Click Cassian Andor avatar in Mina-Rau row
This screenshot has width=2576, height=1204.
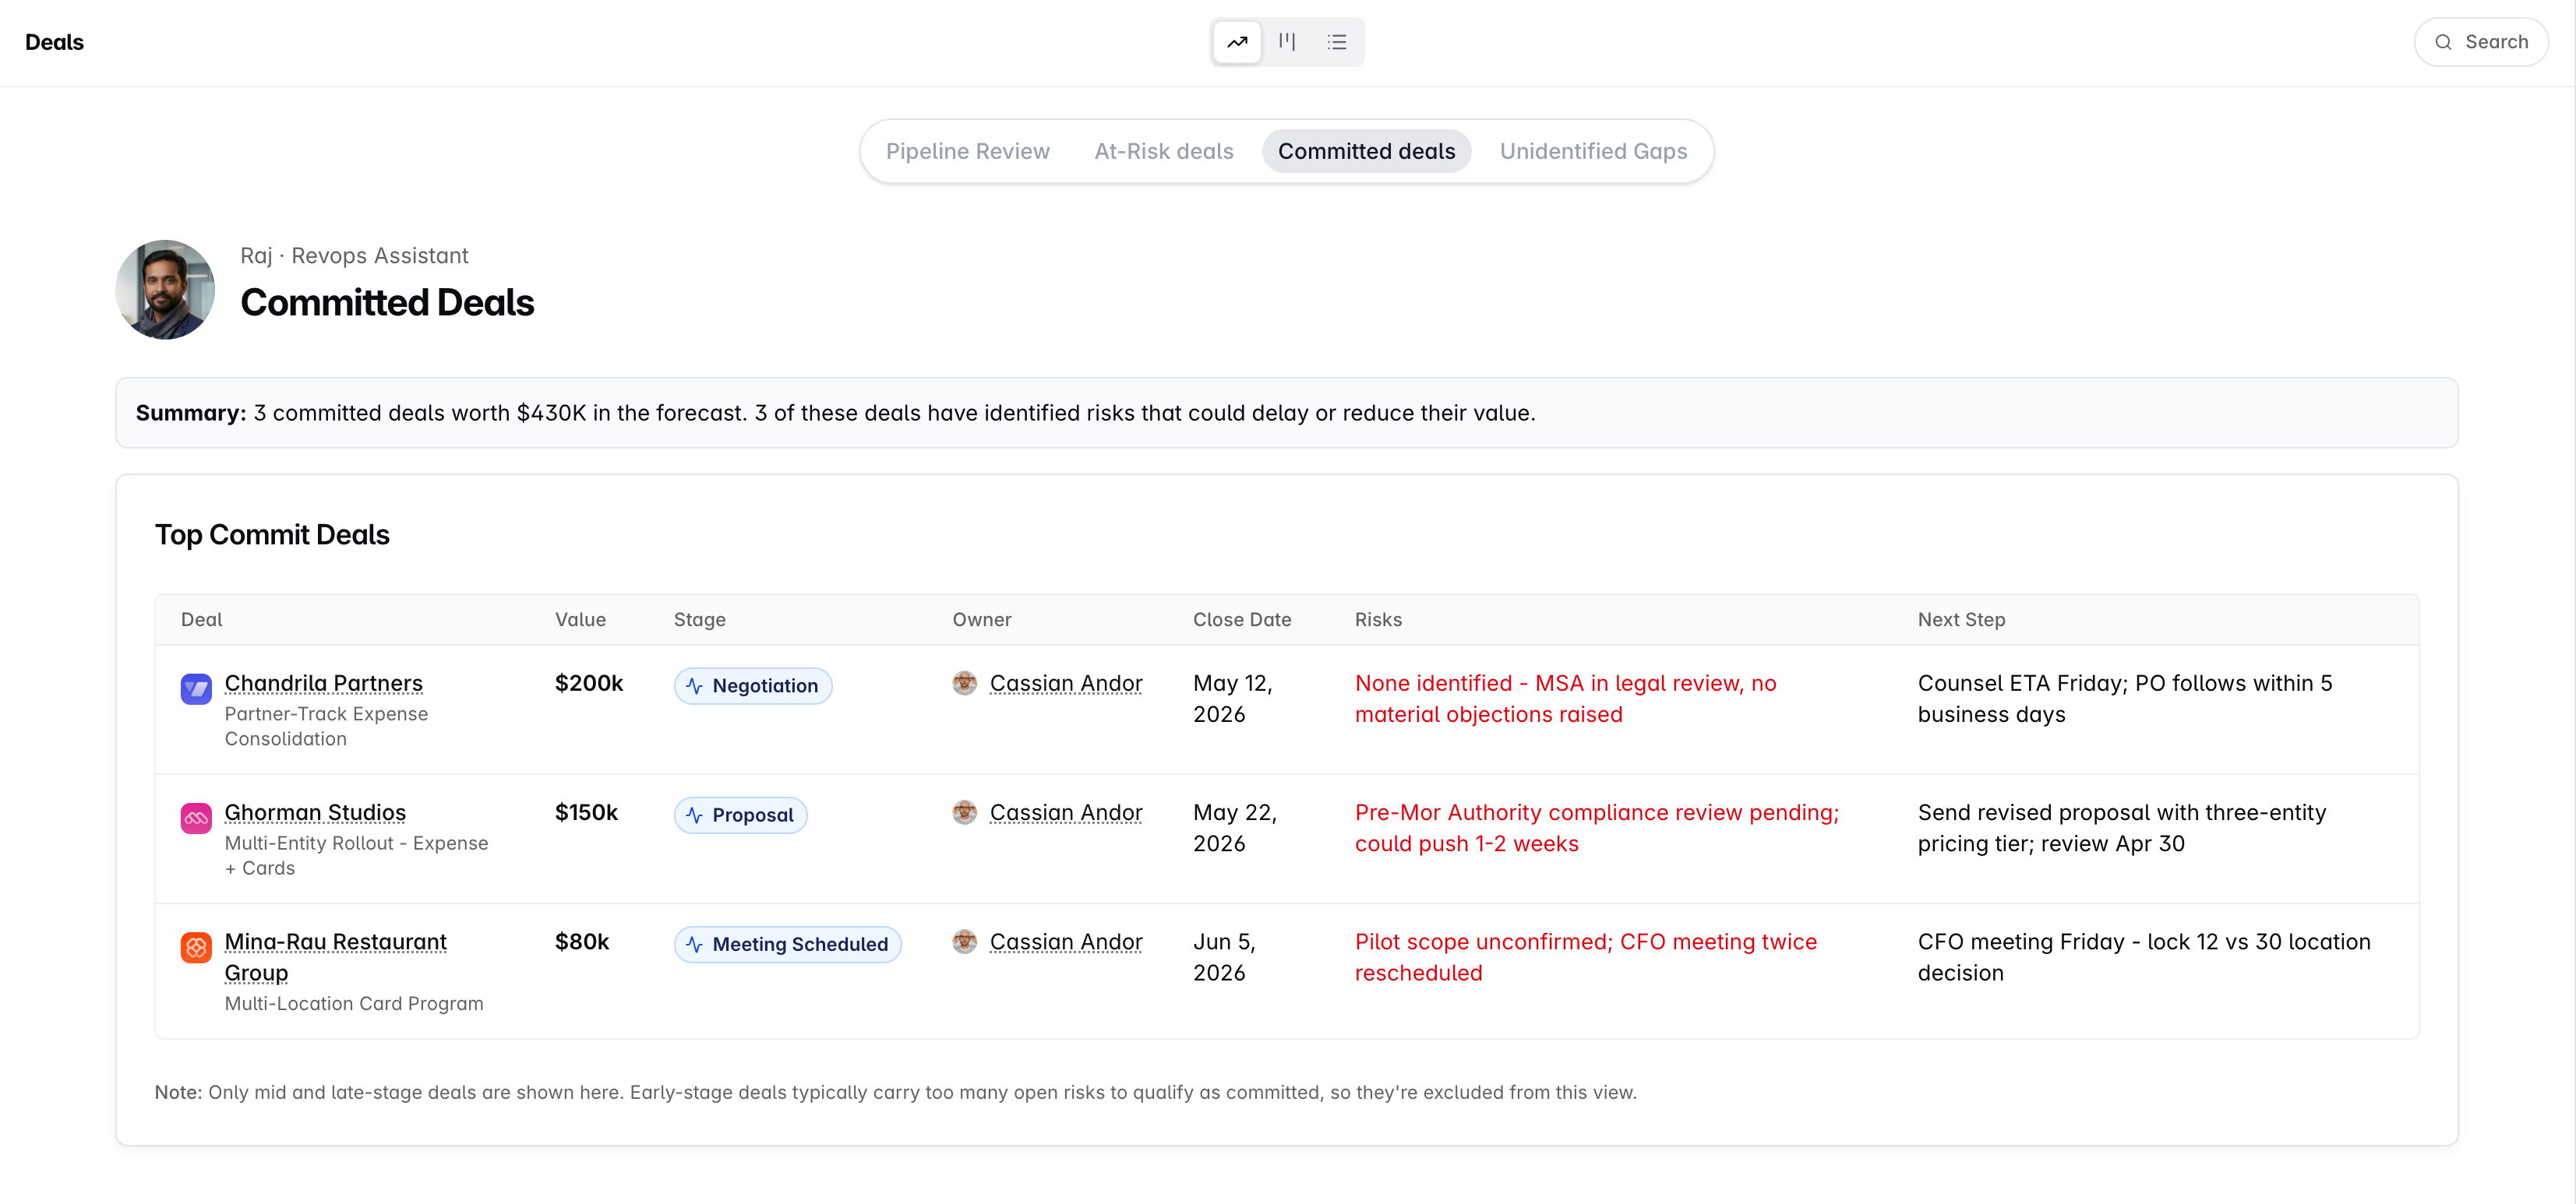click(964, 942)
